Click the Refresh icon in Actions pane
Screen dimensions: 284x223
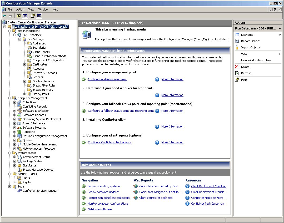click(237, 73)
